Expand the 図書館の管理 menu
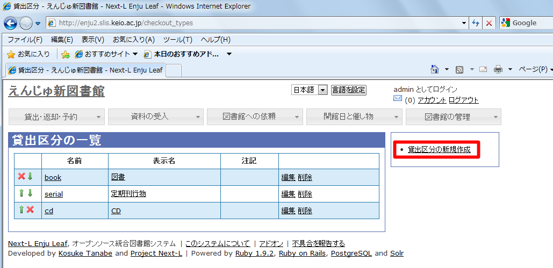 coord(454,117)
